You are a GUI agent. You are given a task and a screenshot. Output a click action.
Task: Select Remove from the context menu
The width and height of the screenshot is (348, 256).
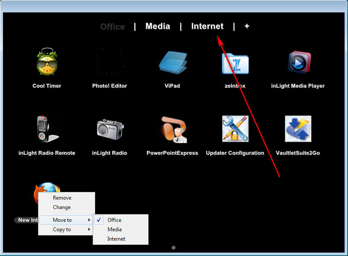coord(62,198)
